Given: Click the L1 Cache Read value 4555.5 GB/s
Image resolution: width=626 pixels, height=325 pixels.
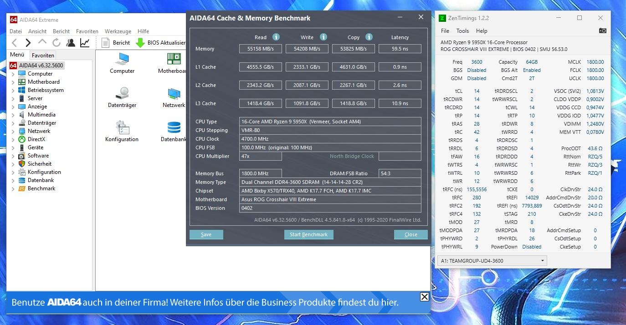Looking at the screenshot, I should tap(261, 67).
